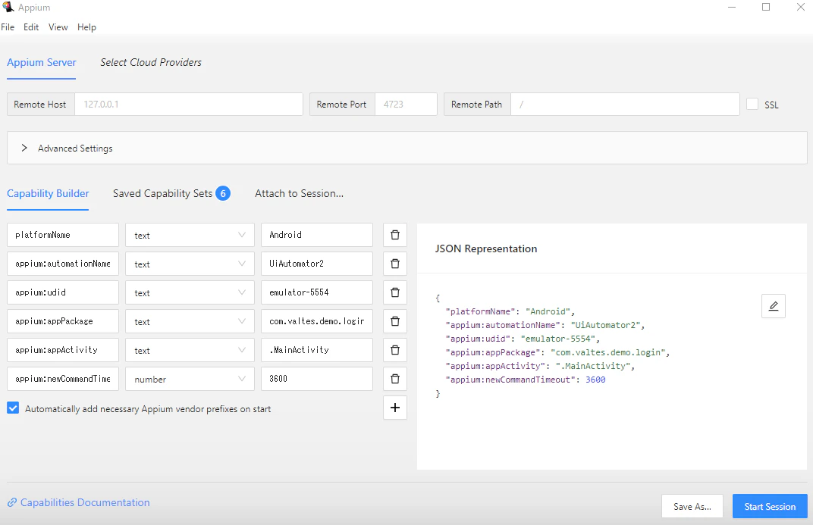Image resolution: width=813 pixels, height=525 pixels.
Task: Click the Saved Capability Sets count badge
Action: pyautogui.click(x=223, y=193)
